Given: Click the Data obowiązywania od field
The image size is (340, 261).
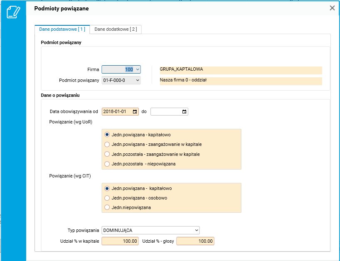Looking at the screenshot, I should coord(116,112).
